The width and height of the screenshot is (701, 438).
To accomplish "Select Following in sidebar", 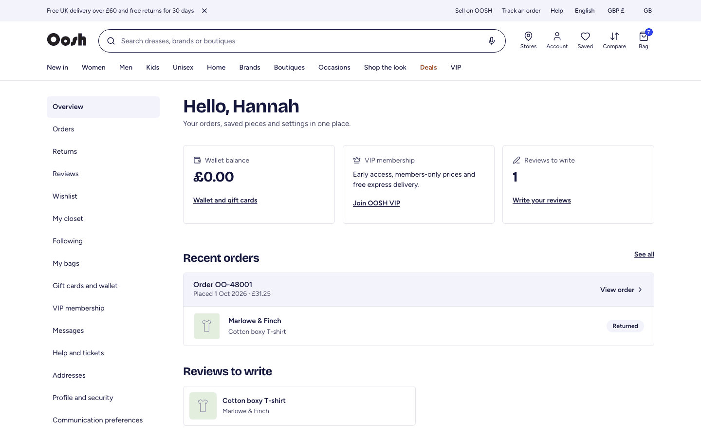I will 103,241.
